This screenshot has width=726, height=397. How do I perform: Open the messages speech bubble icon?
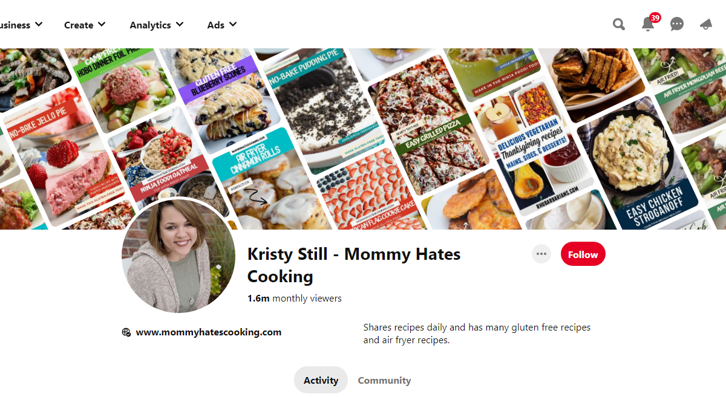(x=677, y=24)
